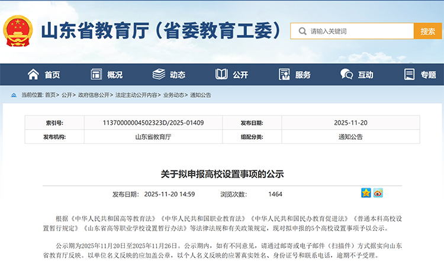Click the 专题 special topics icon
Image resolution: width=444 pixels, height=265 pixels.
(x=409, y=75)
